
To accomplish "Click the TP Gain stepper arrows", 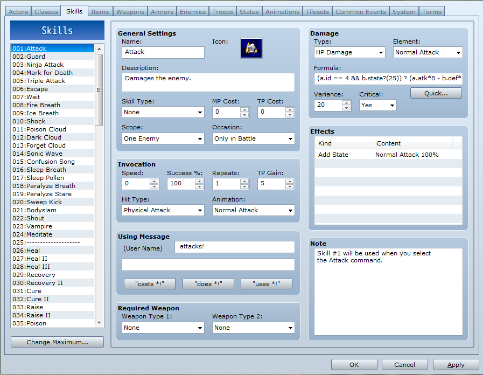I will (290, 184).
